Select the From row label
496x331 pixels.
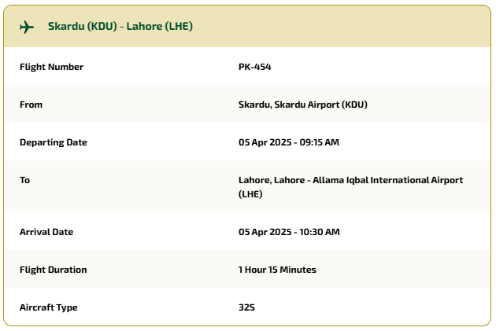[x=31, y=105]
